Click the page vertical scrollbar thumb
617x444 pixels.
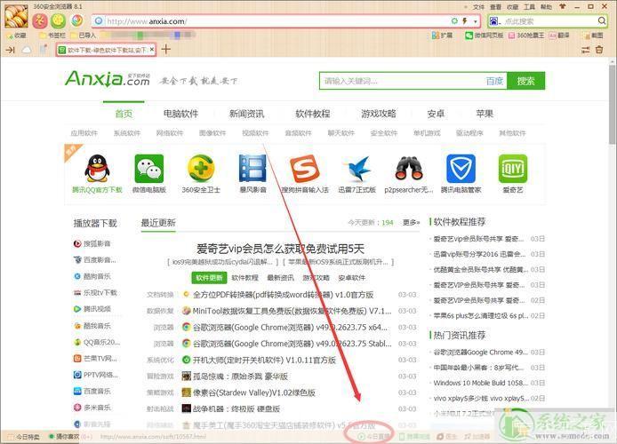pyautogui.click(x=613, y=104)
